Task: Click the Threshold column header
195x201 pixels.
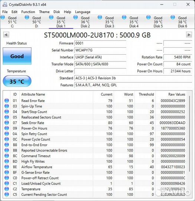Action: (x=145, y=94)
